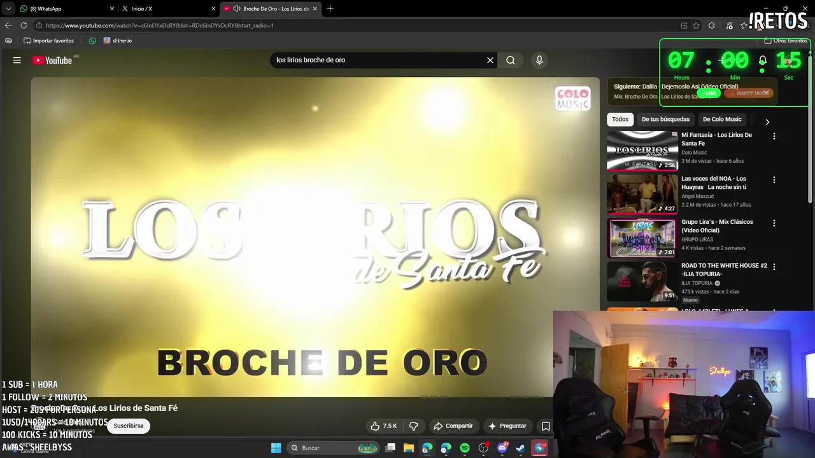Click the Compartir share button

[453, 426]
